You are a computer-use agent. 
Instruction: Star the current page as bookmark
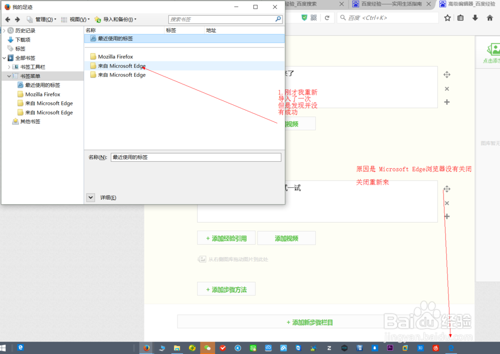pos(447,17)
